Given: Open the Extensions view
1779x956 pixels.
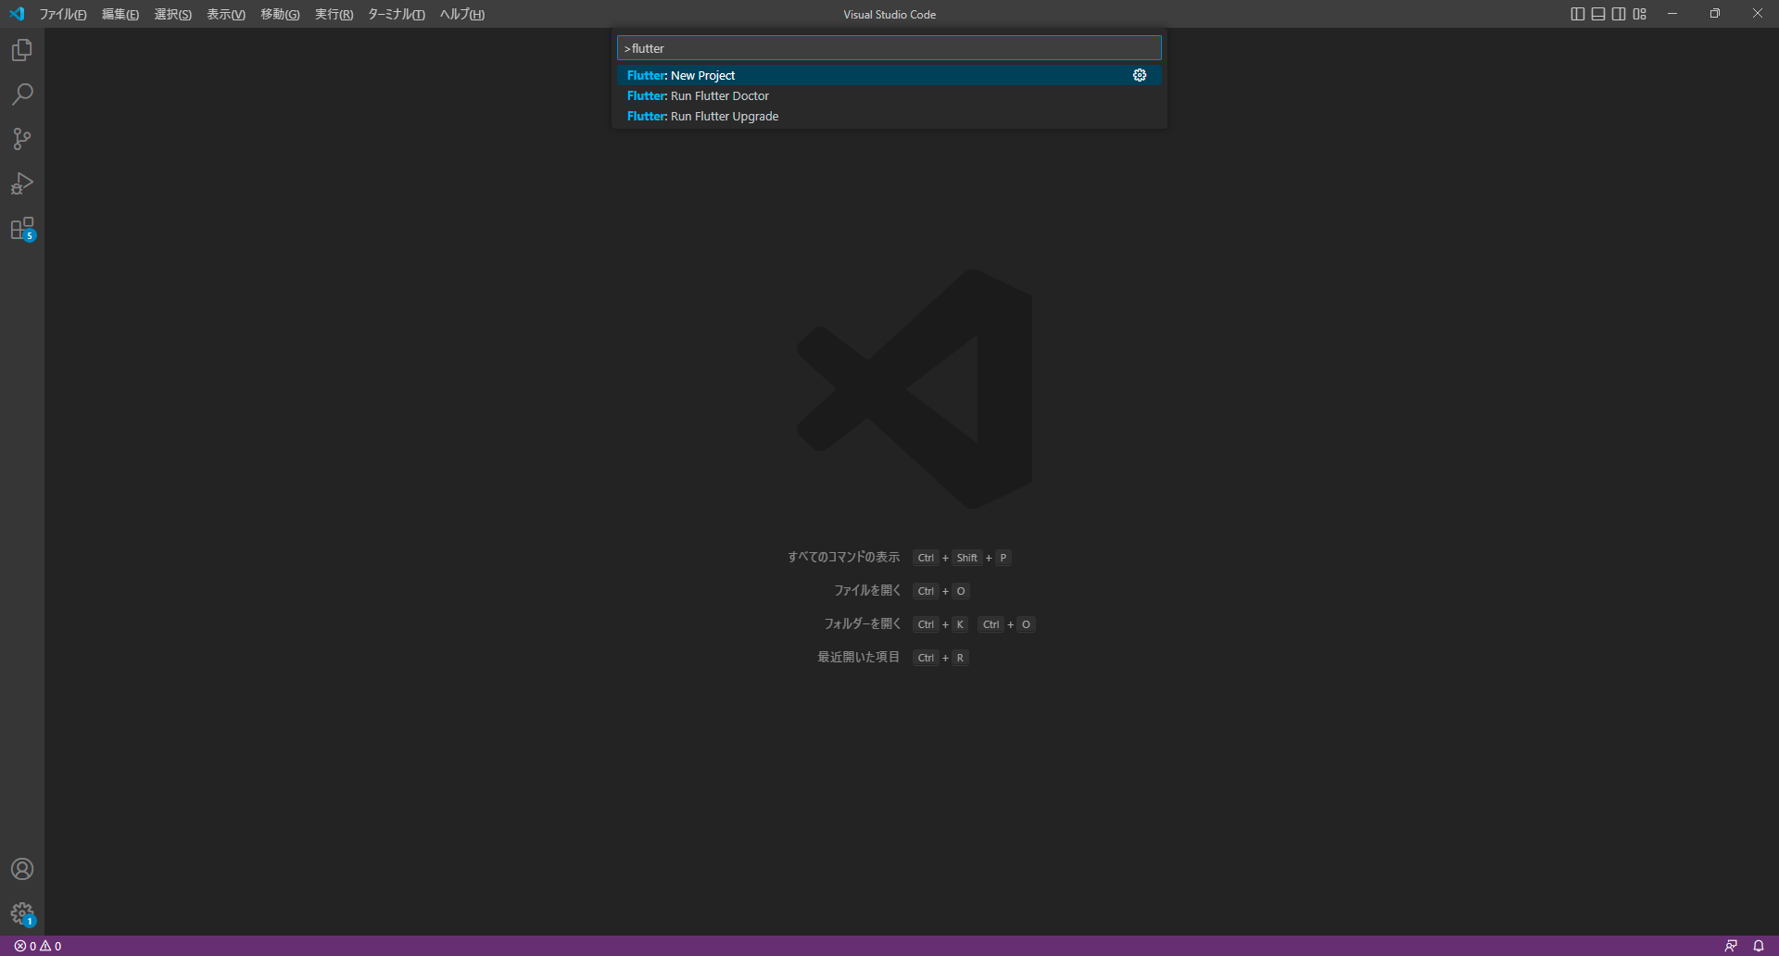Looking at the screenshot, I should [22, 229].
